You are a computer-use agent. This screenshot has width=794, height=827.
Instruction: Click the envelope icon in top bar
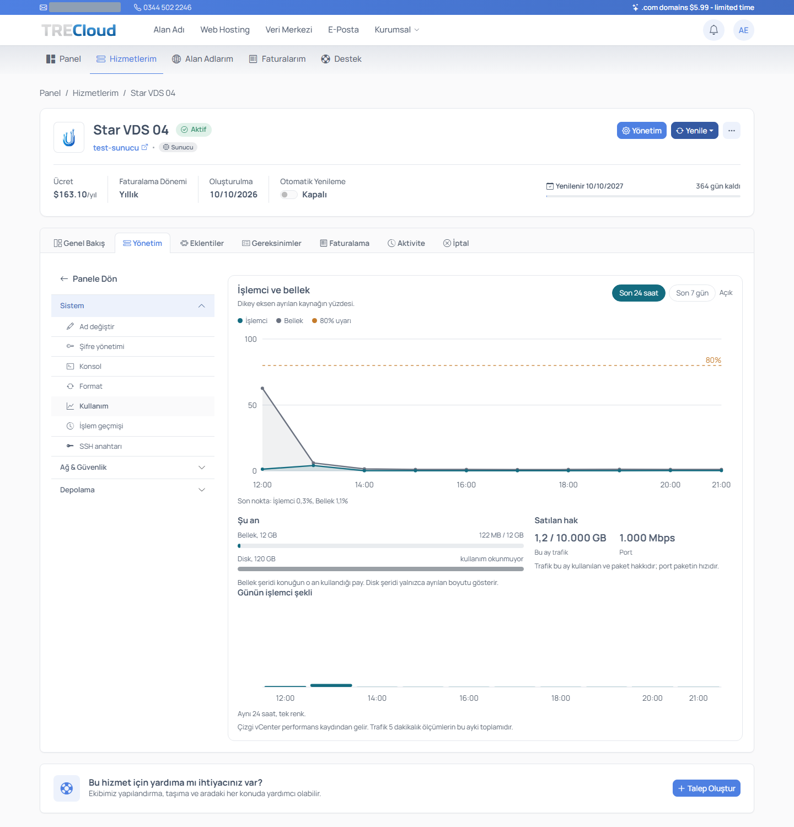point(44,7)
